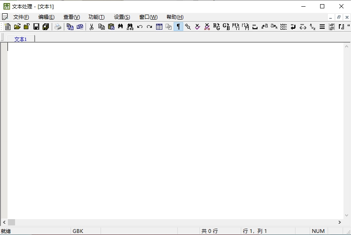
Task: Click the 就绪 status text
Action: (x=6, y=231)
